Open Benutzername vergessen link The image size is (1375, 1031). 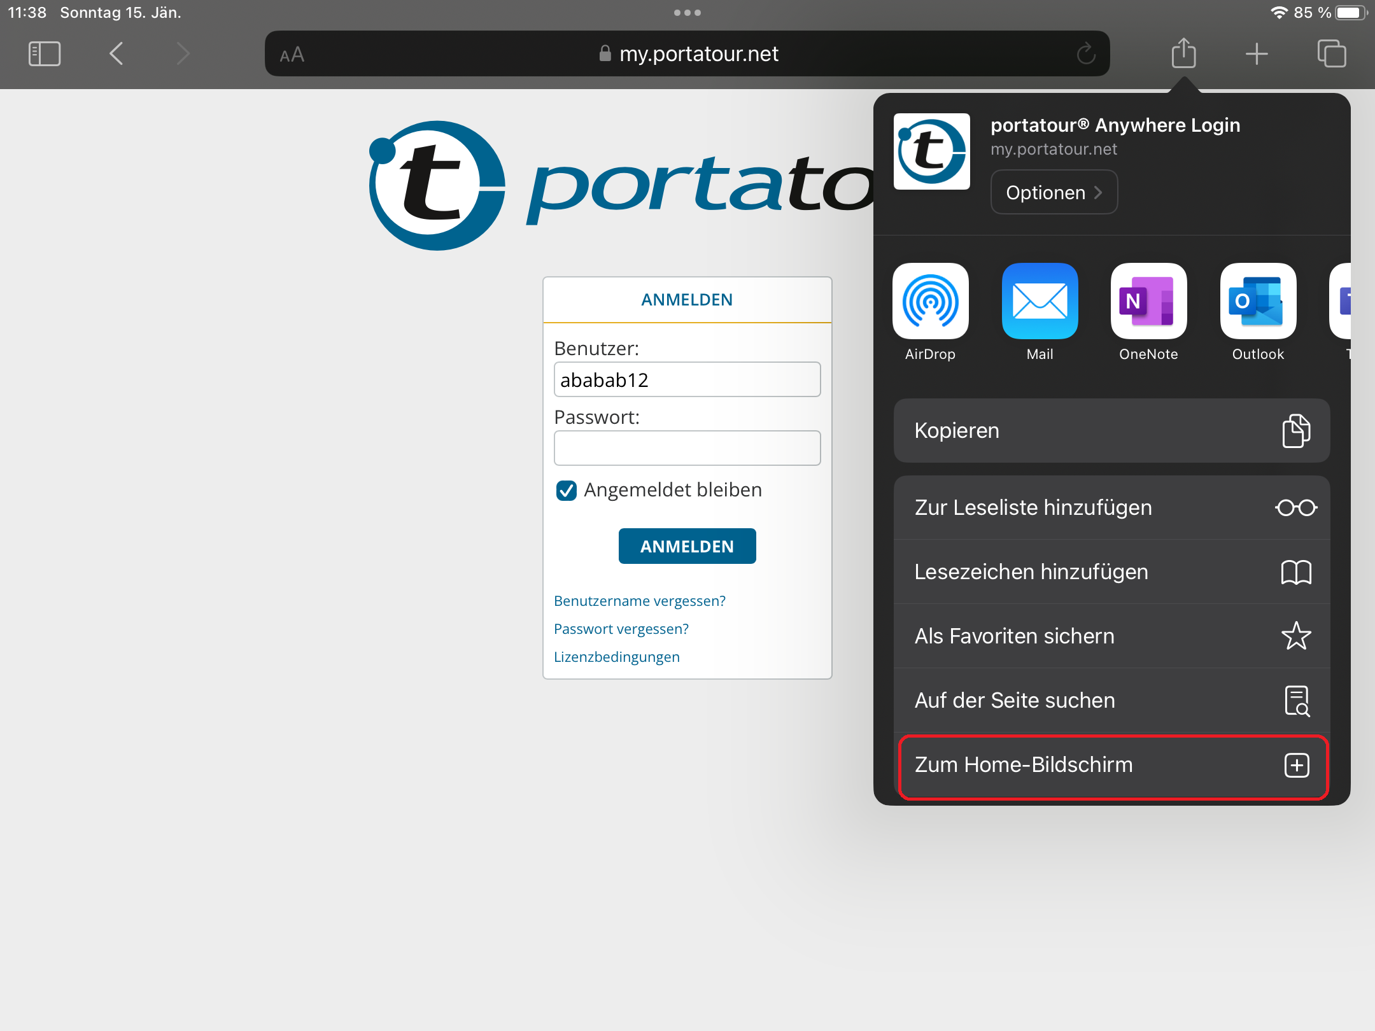[x=640, y=601]
